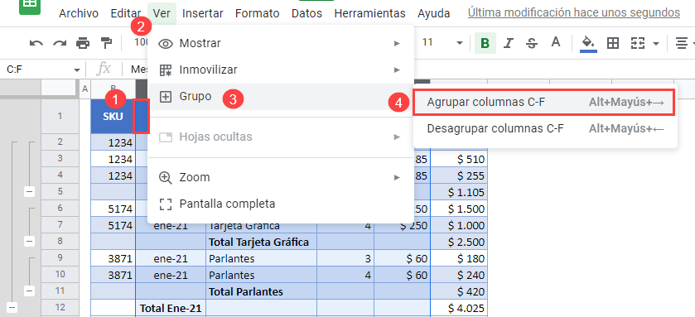Choose Pantalla completa option
This screenshot has height=317, width=695.
(x=281, y=204)
